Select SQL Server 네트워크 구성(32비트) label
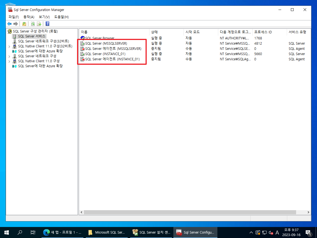The height and width of the screenshot is (238, 317). click(x=43, y=41)
